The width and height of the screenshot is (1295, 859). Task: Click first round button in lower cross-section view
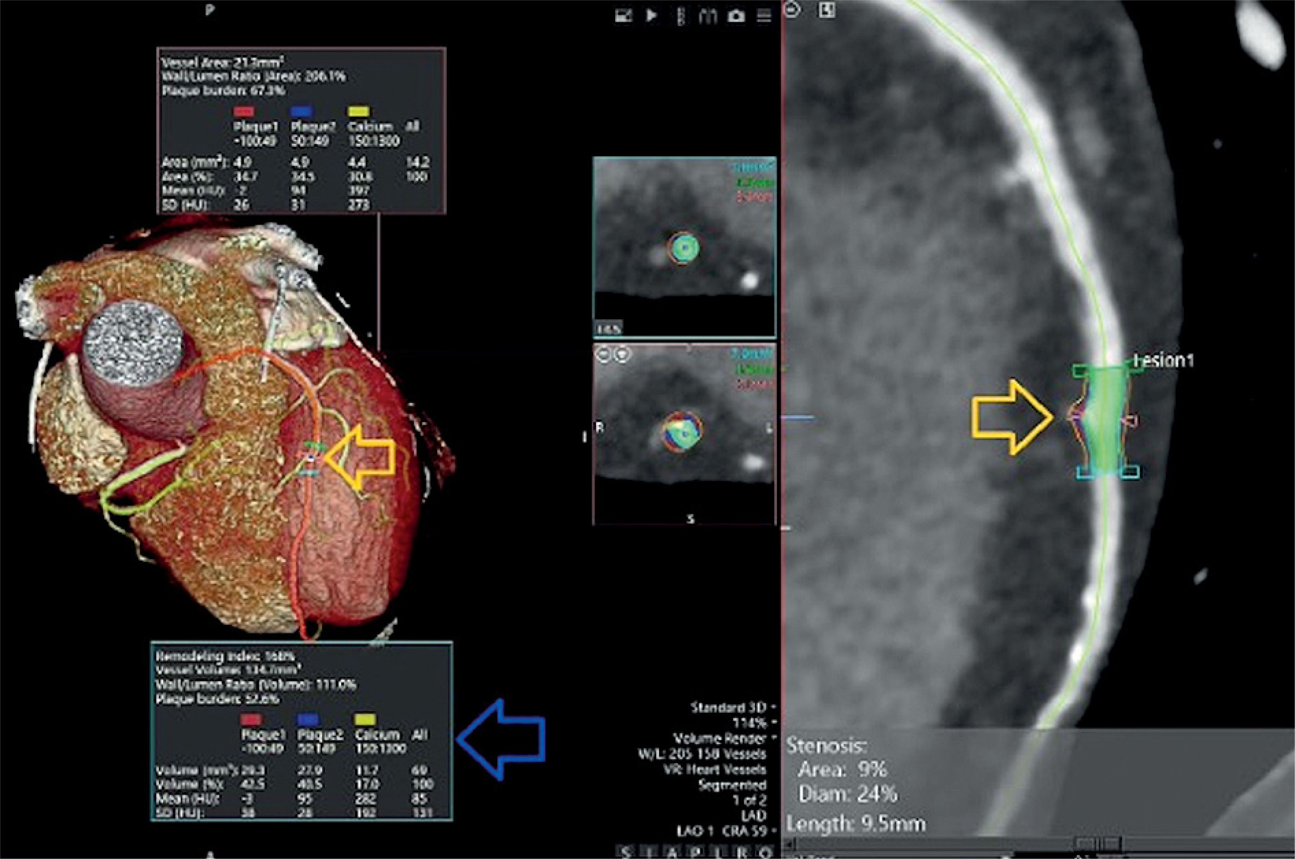point(603,355)
